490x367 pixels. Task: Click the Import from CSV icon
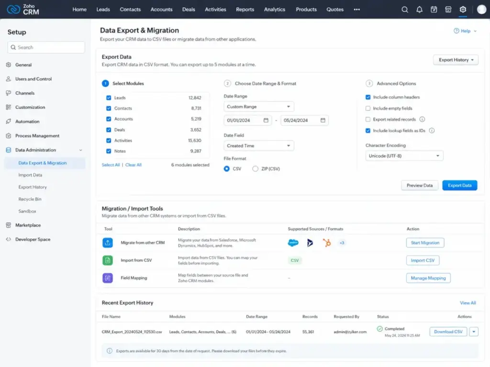(x=108, y=260)
